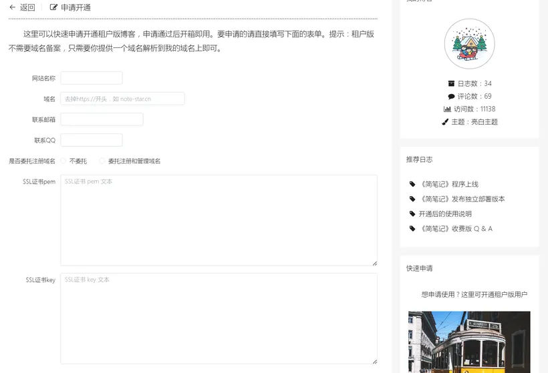Open the 申请开通 heading link
Viewport: 548px width, 373px height.
(x=76, y=7)
